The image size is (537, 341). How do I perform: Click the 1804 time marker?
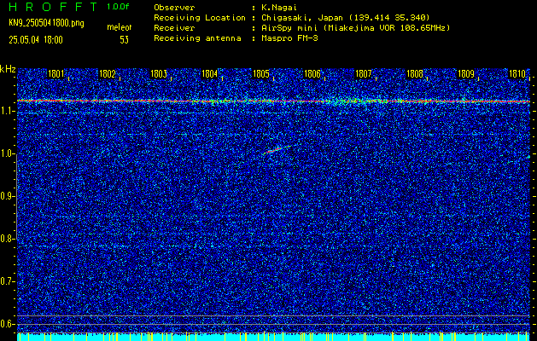(x=210, y=74)
